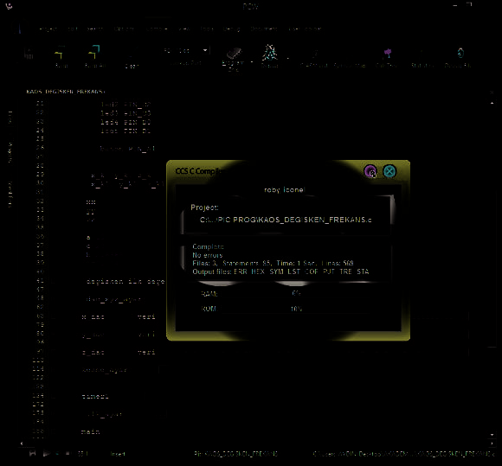Click the Build icon
502x466 pixels.
click(x=61, y=56)
